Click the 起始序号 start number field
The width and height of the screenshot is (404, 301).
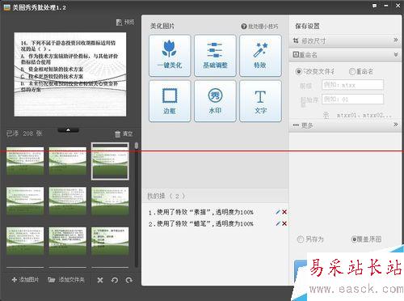click(352, 100)
